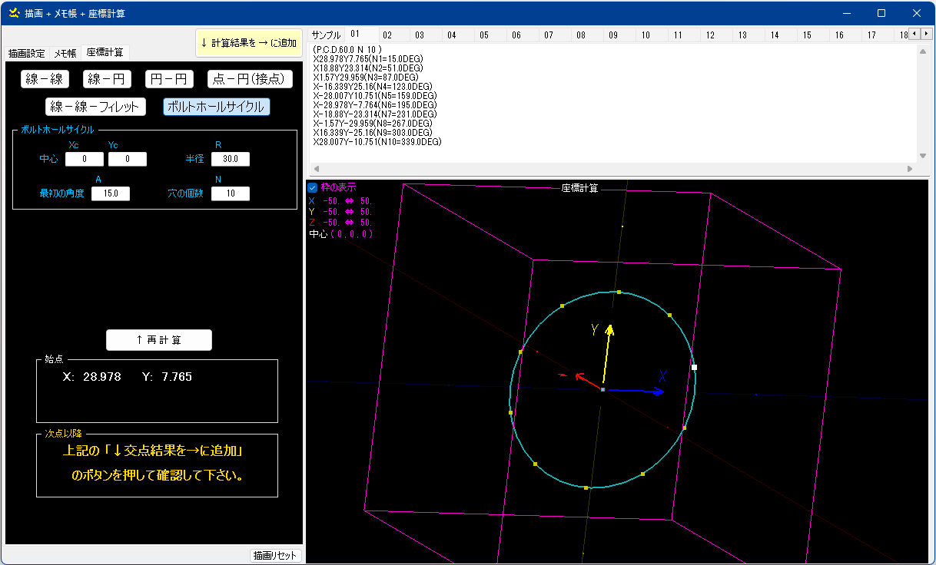Click the 線－線 calculation button

point(45,79)
